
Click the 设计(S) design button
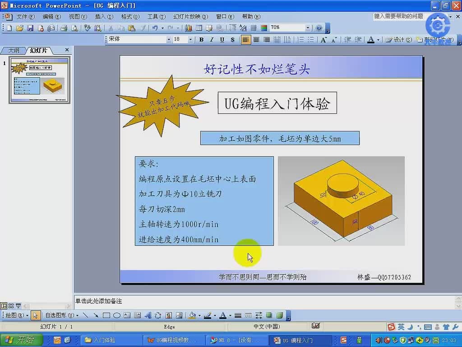coord(399,40)
